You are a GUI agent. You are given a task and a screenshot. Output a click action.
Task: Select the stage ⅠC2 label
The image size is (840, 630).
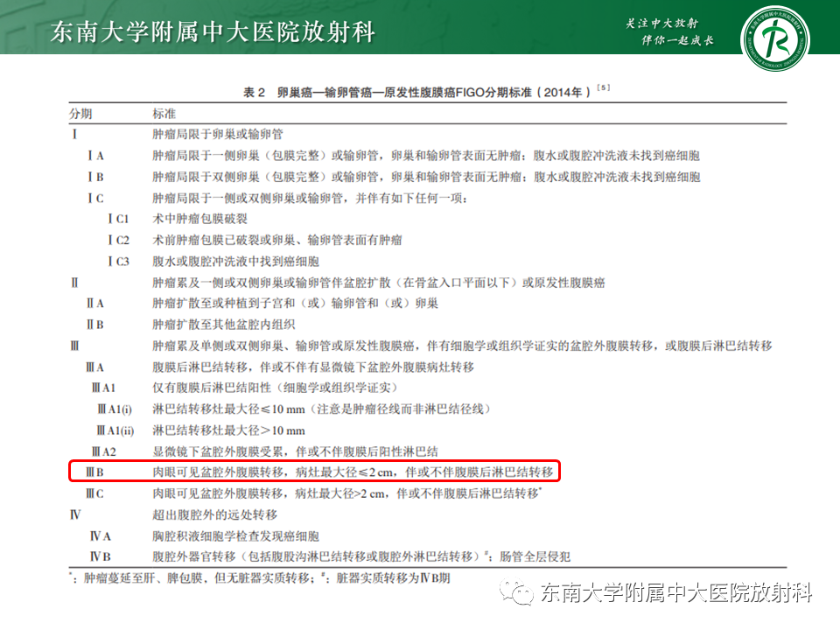click(x=118, y=240)
